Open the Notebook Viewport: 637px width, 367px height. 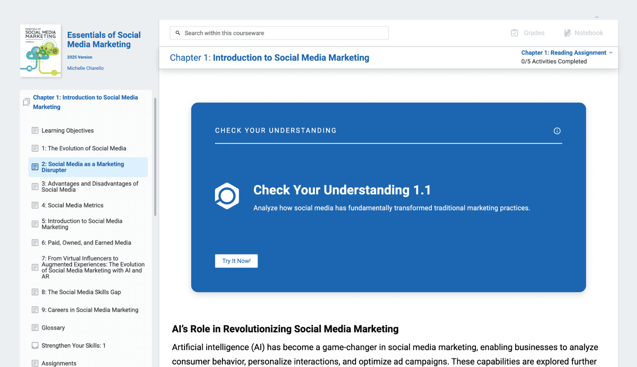coord(583,33)
